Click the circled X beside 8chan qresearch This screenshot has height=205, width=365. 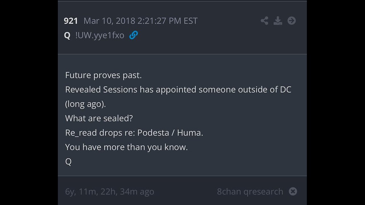click(x=293, y=192)
